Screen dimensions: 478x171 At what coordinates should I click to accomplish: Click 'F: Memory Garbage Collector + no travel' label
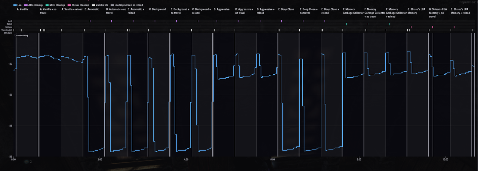coord(375,13)
